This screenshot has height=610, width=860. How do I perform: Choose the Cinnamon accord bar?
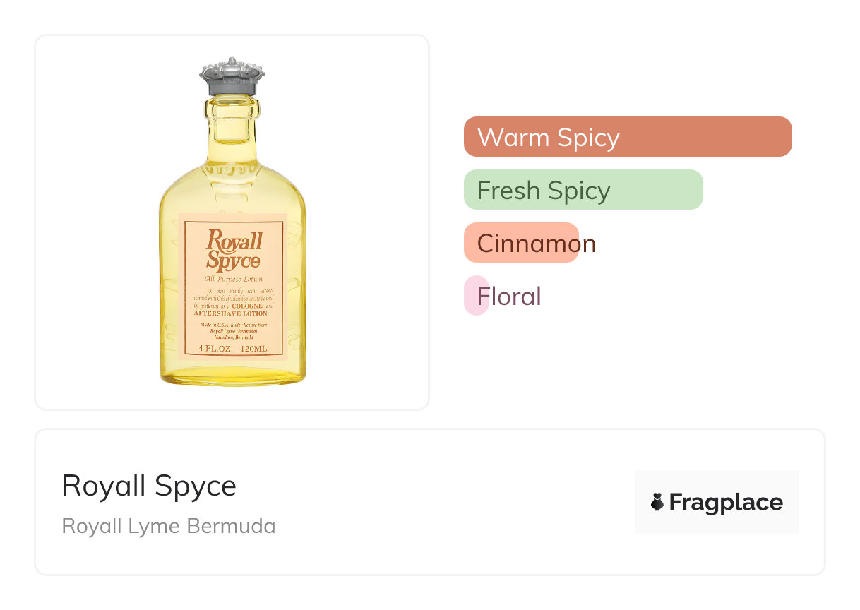pyautogui.click(x=521, y=243)
